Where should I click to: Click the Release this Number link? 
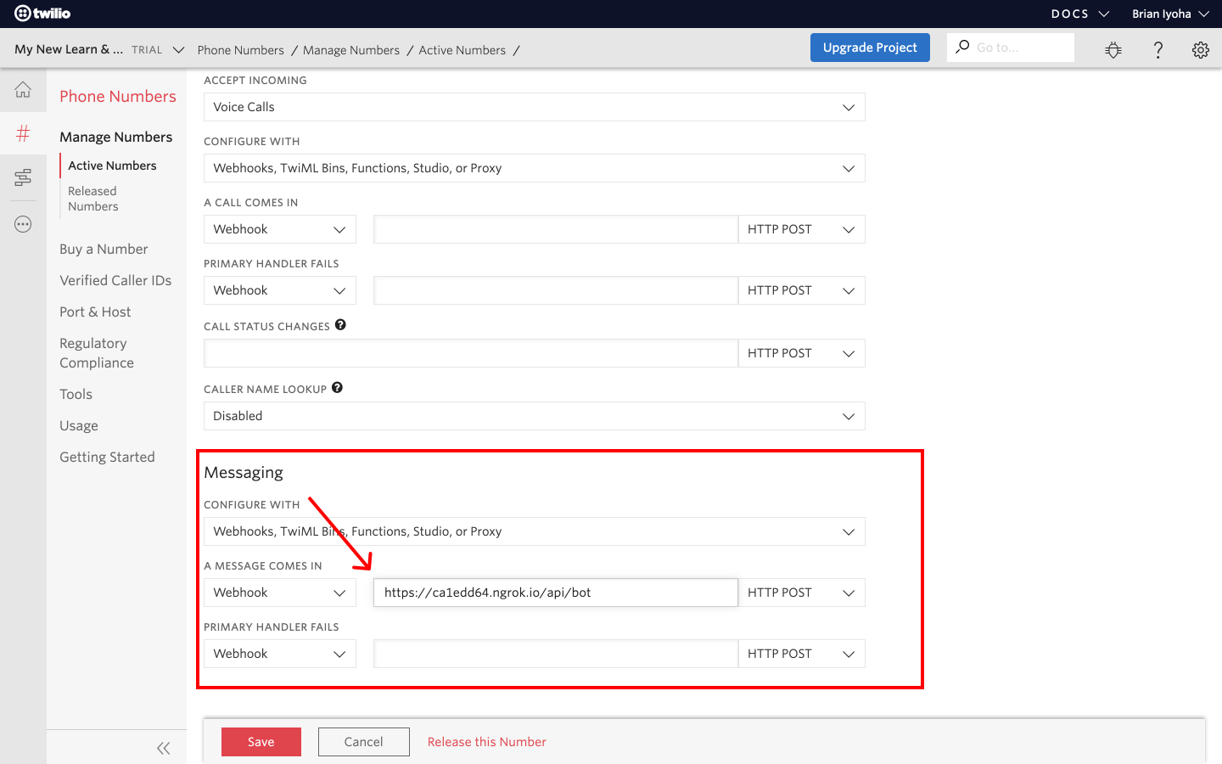click(x=487, y=742)
